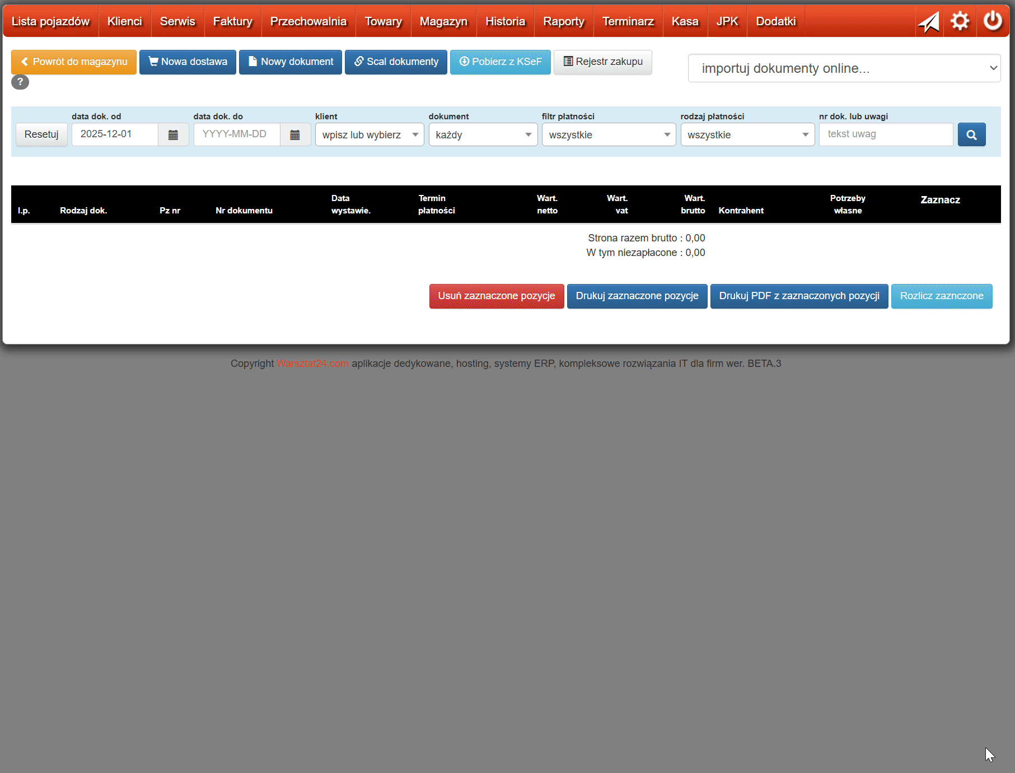Open importuj dokumenty online selector
The width and height of the screenshot is (1015, 773).
(844, 68)
